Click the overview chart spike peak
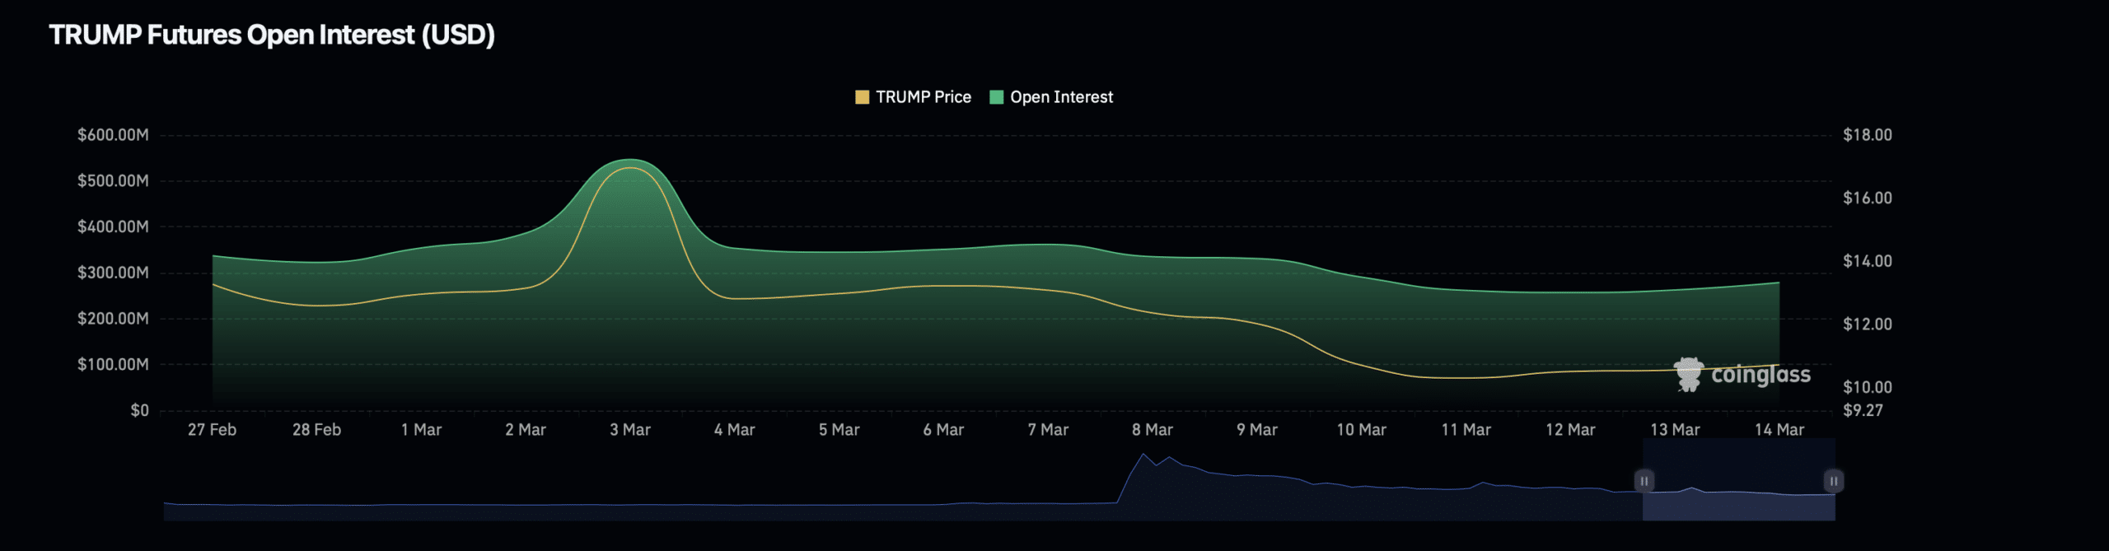The image size is (2109, 551). [x=1143, y=455]
